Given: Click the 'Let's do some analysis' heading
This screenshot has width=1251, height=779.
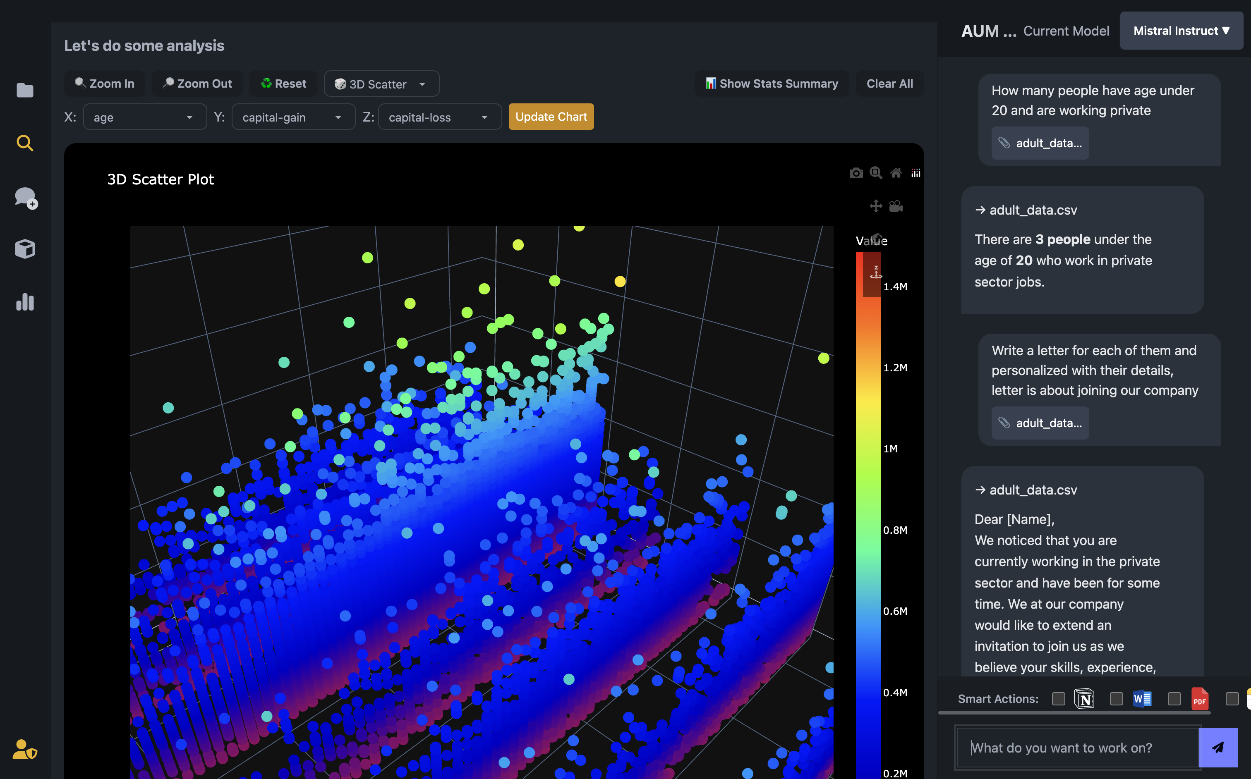Looking at the screenshot, I should (144, 45).
